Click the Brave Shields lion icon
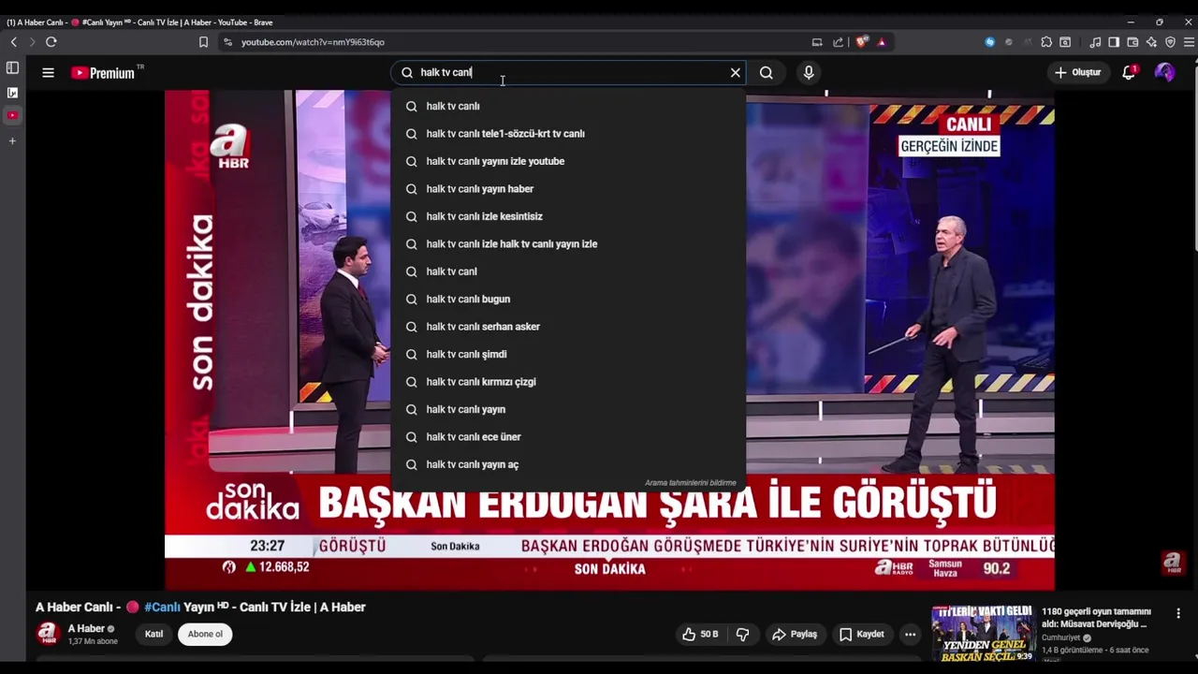Screen dimensions: 1198x674 point(862,42)
